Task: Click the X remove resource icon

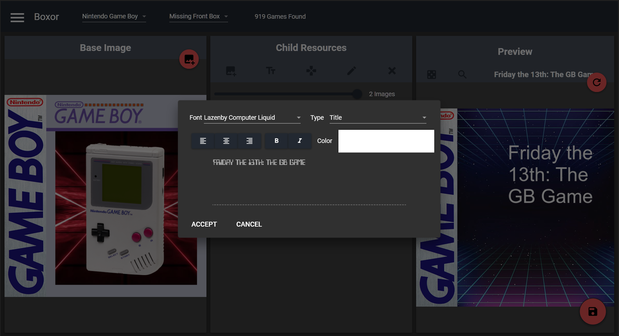Action: 392,71
